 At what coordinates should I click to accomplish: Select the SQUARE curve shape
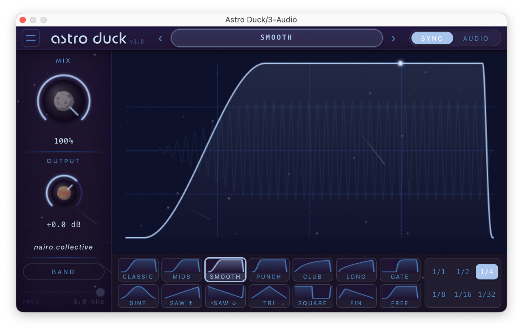click(x=313, y=296)
